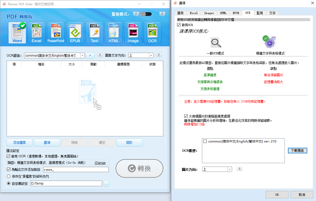Choose PowerPoint as conversion format
This screenshot has width=316, height=201.
click(56, 33)
